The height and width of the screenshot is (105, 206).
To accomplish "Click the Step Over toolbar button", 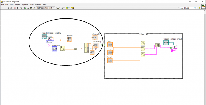I will tap(31, 8).
